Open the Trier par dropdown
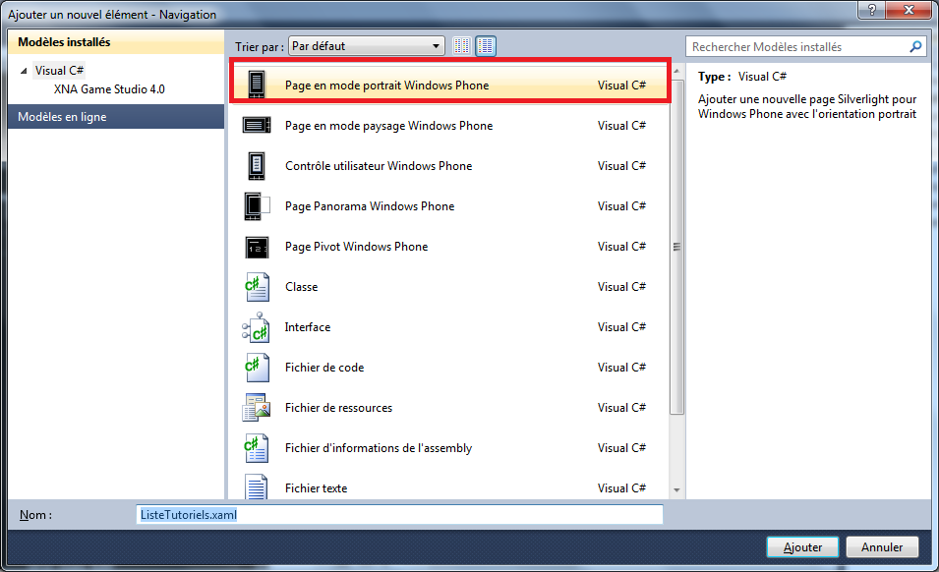Screen dimensions: 939x572 point(367,46)
